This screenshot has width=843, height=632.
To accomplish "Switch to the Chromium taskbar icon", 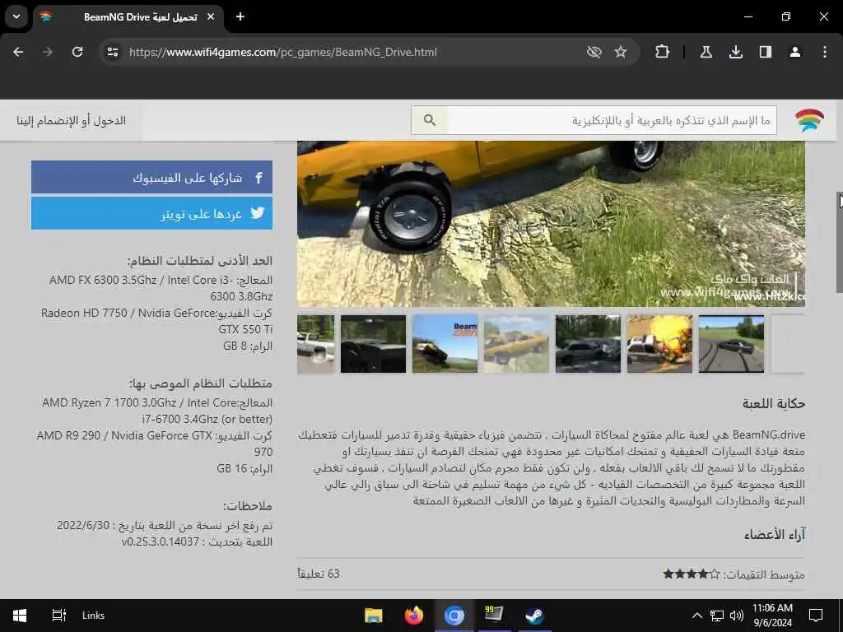I will pos(454,616).
